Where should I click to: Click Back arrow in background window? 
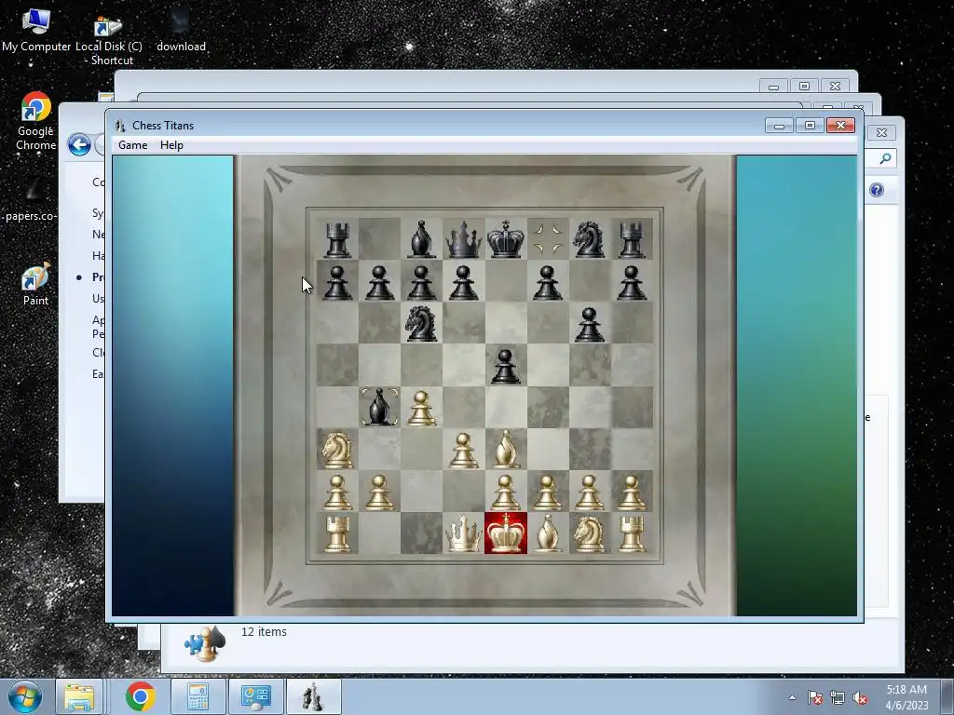(x=80, y=144)
